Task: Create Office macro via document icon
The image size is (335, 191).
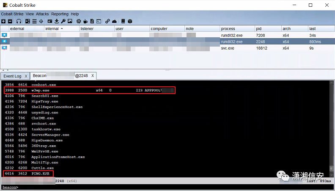Action: pos(92,21)
